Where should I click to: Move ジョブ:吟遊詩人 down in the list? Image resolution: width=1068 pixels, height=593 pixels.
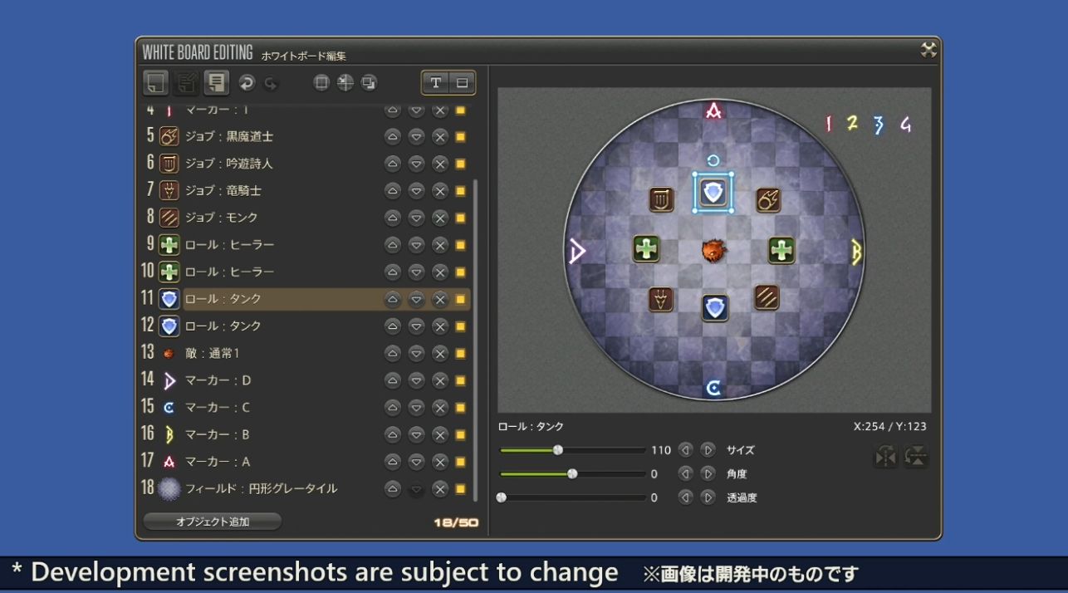[x=416, y=164]
